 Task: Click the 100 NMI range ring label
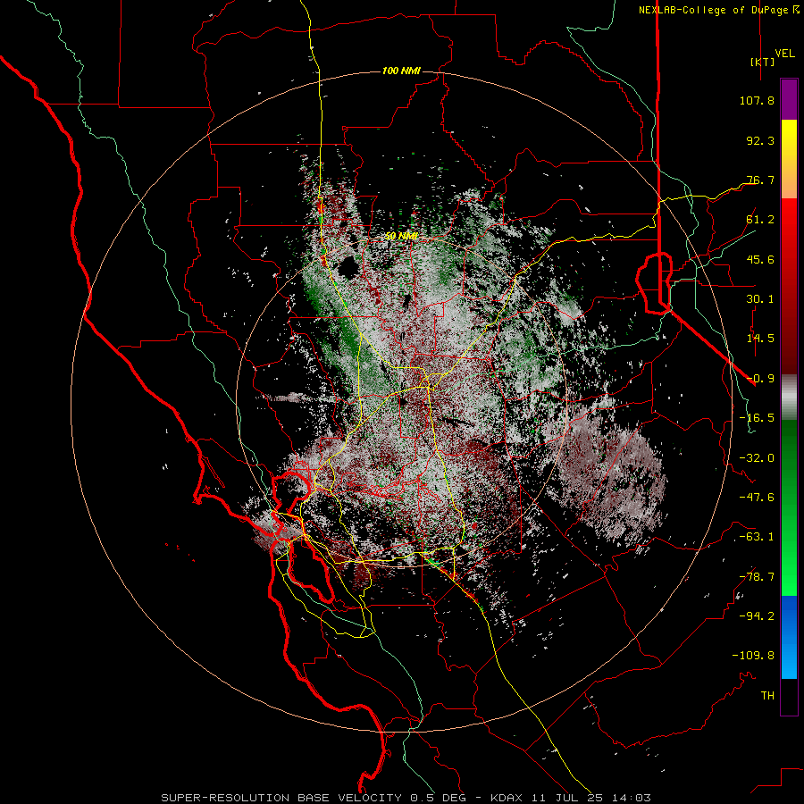pyautogui.click(x=401, y=71)
